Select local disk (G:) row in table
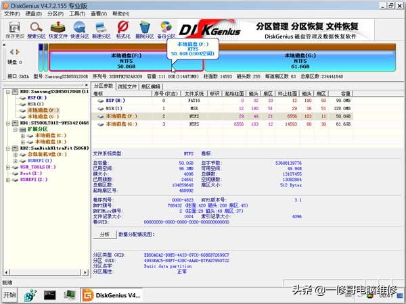 tap(222, 124)
